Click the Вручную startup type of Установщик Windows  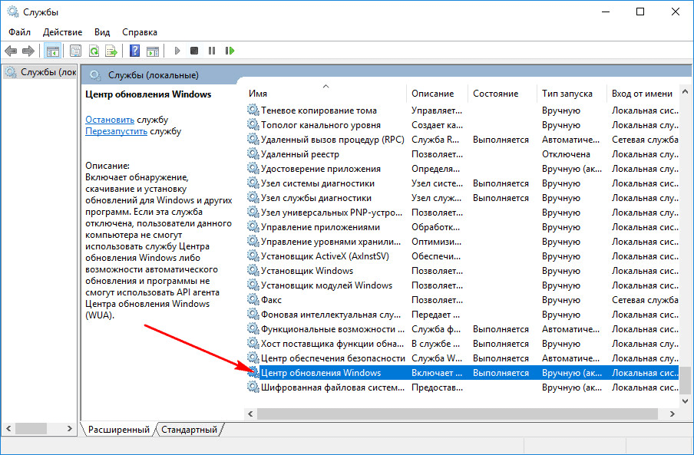pyautogui.click(x=560, y=271)
